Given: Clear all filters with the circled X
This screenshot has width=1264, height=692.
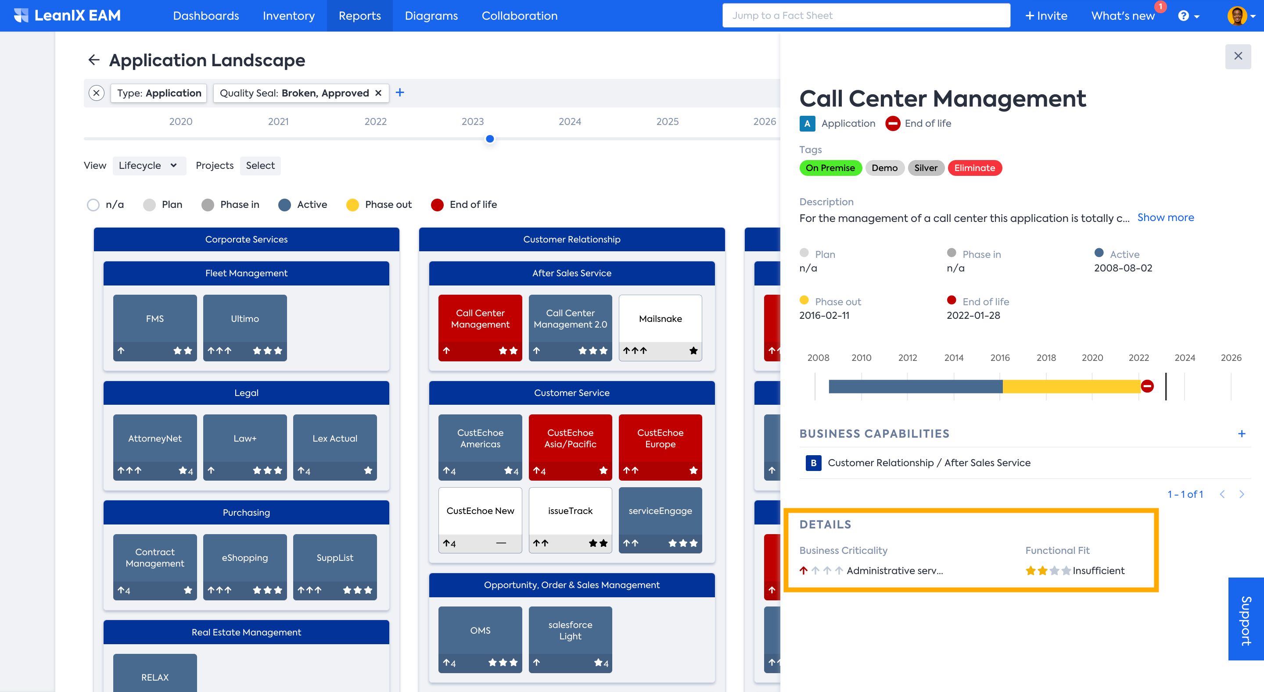Looking at the screenshot, I should (x=97, y=93).
